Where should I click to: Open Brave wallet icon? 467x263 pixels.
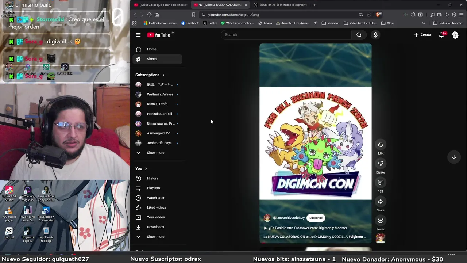439,15
